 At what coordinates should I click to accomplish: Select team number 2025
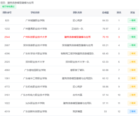pos(7,62)
